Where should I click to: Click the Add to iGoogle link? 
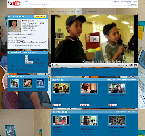[39, 63]
